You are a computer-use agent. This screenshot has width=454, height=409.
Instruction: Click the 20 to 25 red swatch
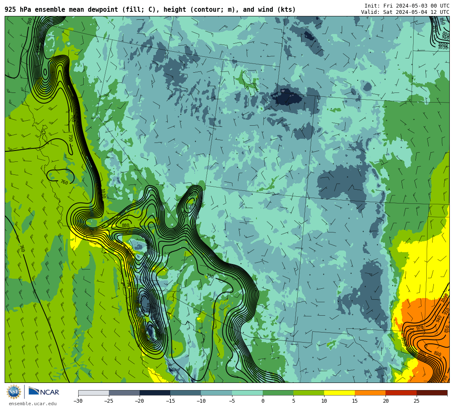click(x=401, y=393)
